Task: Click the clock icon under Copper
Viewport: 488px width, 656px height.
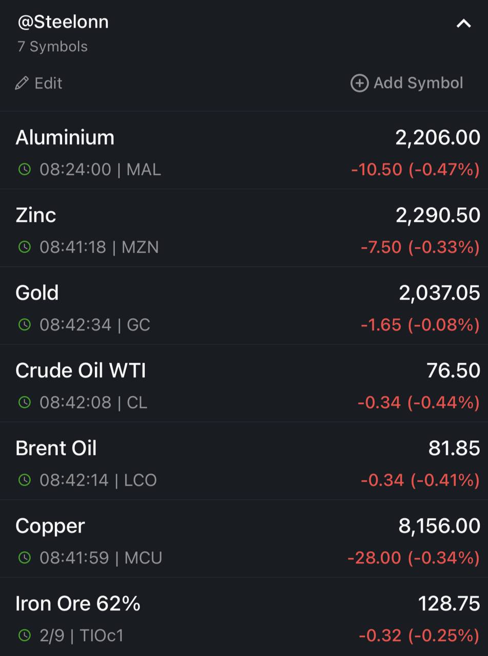Action: (x=25, y=558)
